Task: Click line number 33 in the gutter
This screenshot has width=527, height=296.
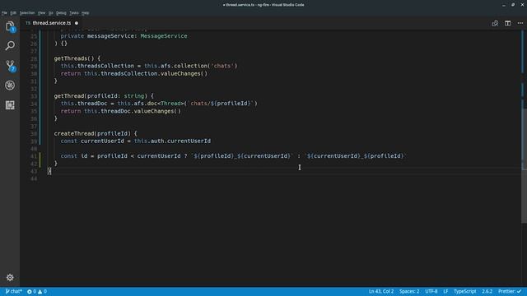Action: [34, 96]
